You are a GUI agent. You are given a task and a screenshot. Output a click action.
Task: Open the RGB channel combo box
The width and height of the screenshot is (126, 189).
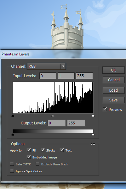point(46,66)
